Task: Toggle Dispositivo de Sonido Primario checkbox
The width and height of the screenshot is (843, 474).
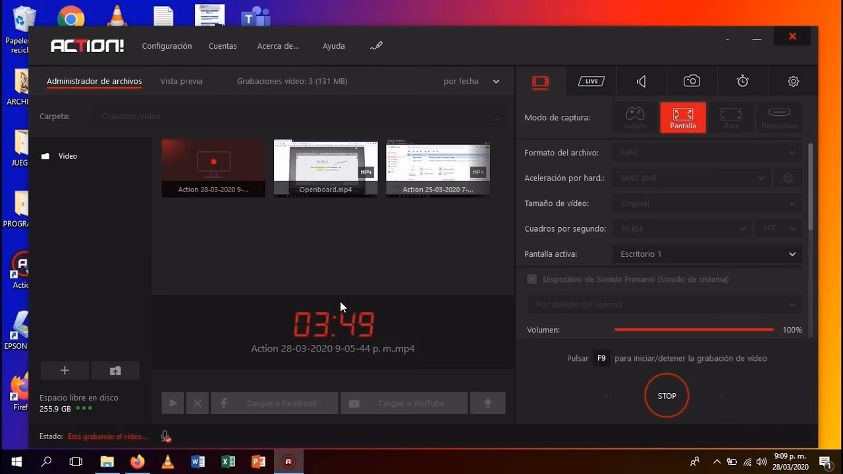Action: click(532, 279)
